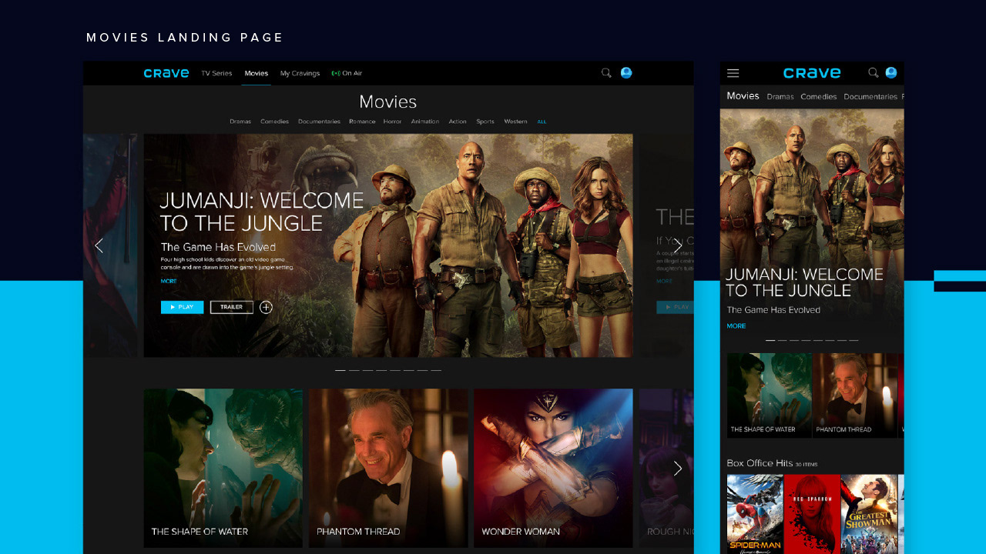Select first hero carousel indicator on desktop
The height and width of the screenshot is (554, 986).
click(340, 370)
